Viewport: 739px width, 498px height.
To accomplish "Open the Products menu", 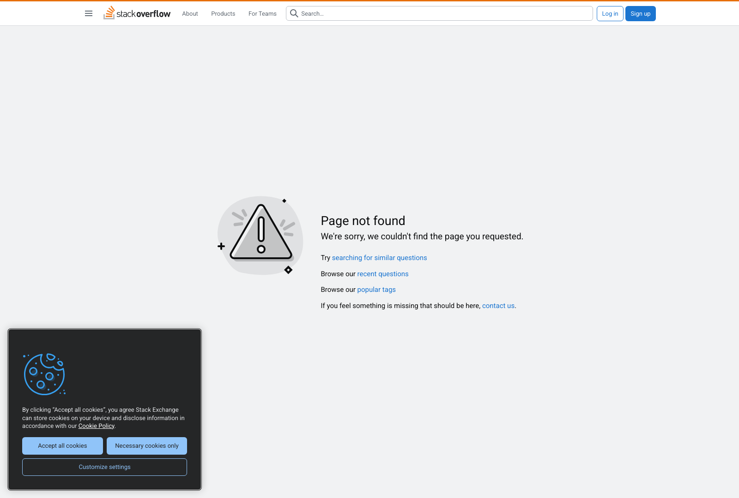I will 223,14.
